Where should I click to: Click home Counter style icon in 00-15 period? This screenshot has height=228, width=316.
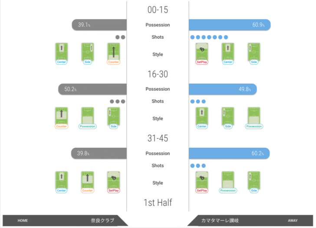point(113,52)
